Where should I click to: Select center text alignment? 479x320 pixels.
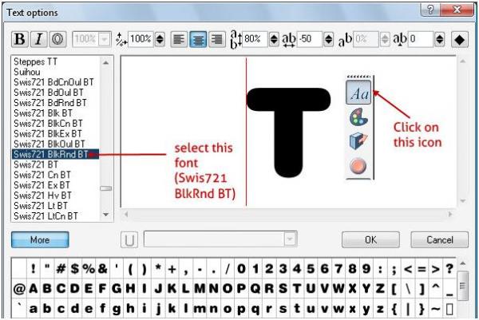tap(198, 39)
